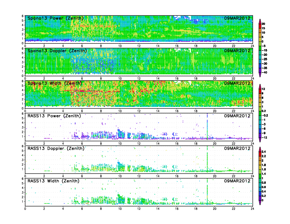Viewport: 290px width, 224px height.
Task: Click the 09MAR2012 date in Spano13 Width panel
Action: (237, 83)
